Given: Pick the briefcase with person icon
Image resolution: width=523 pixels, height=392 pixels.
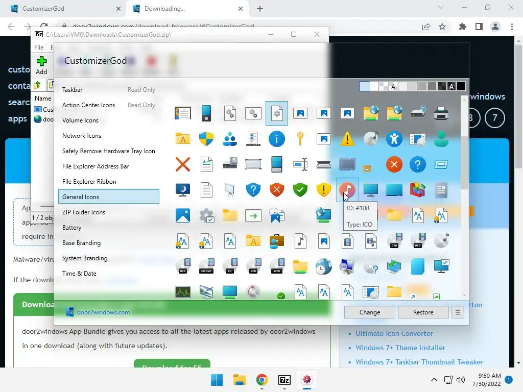Looking at the screenshot, I should click(x=276, y=241).
